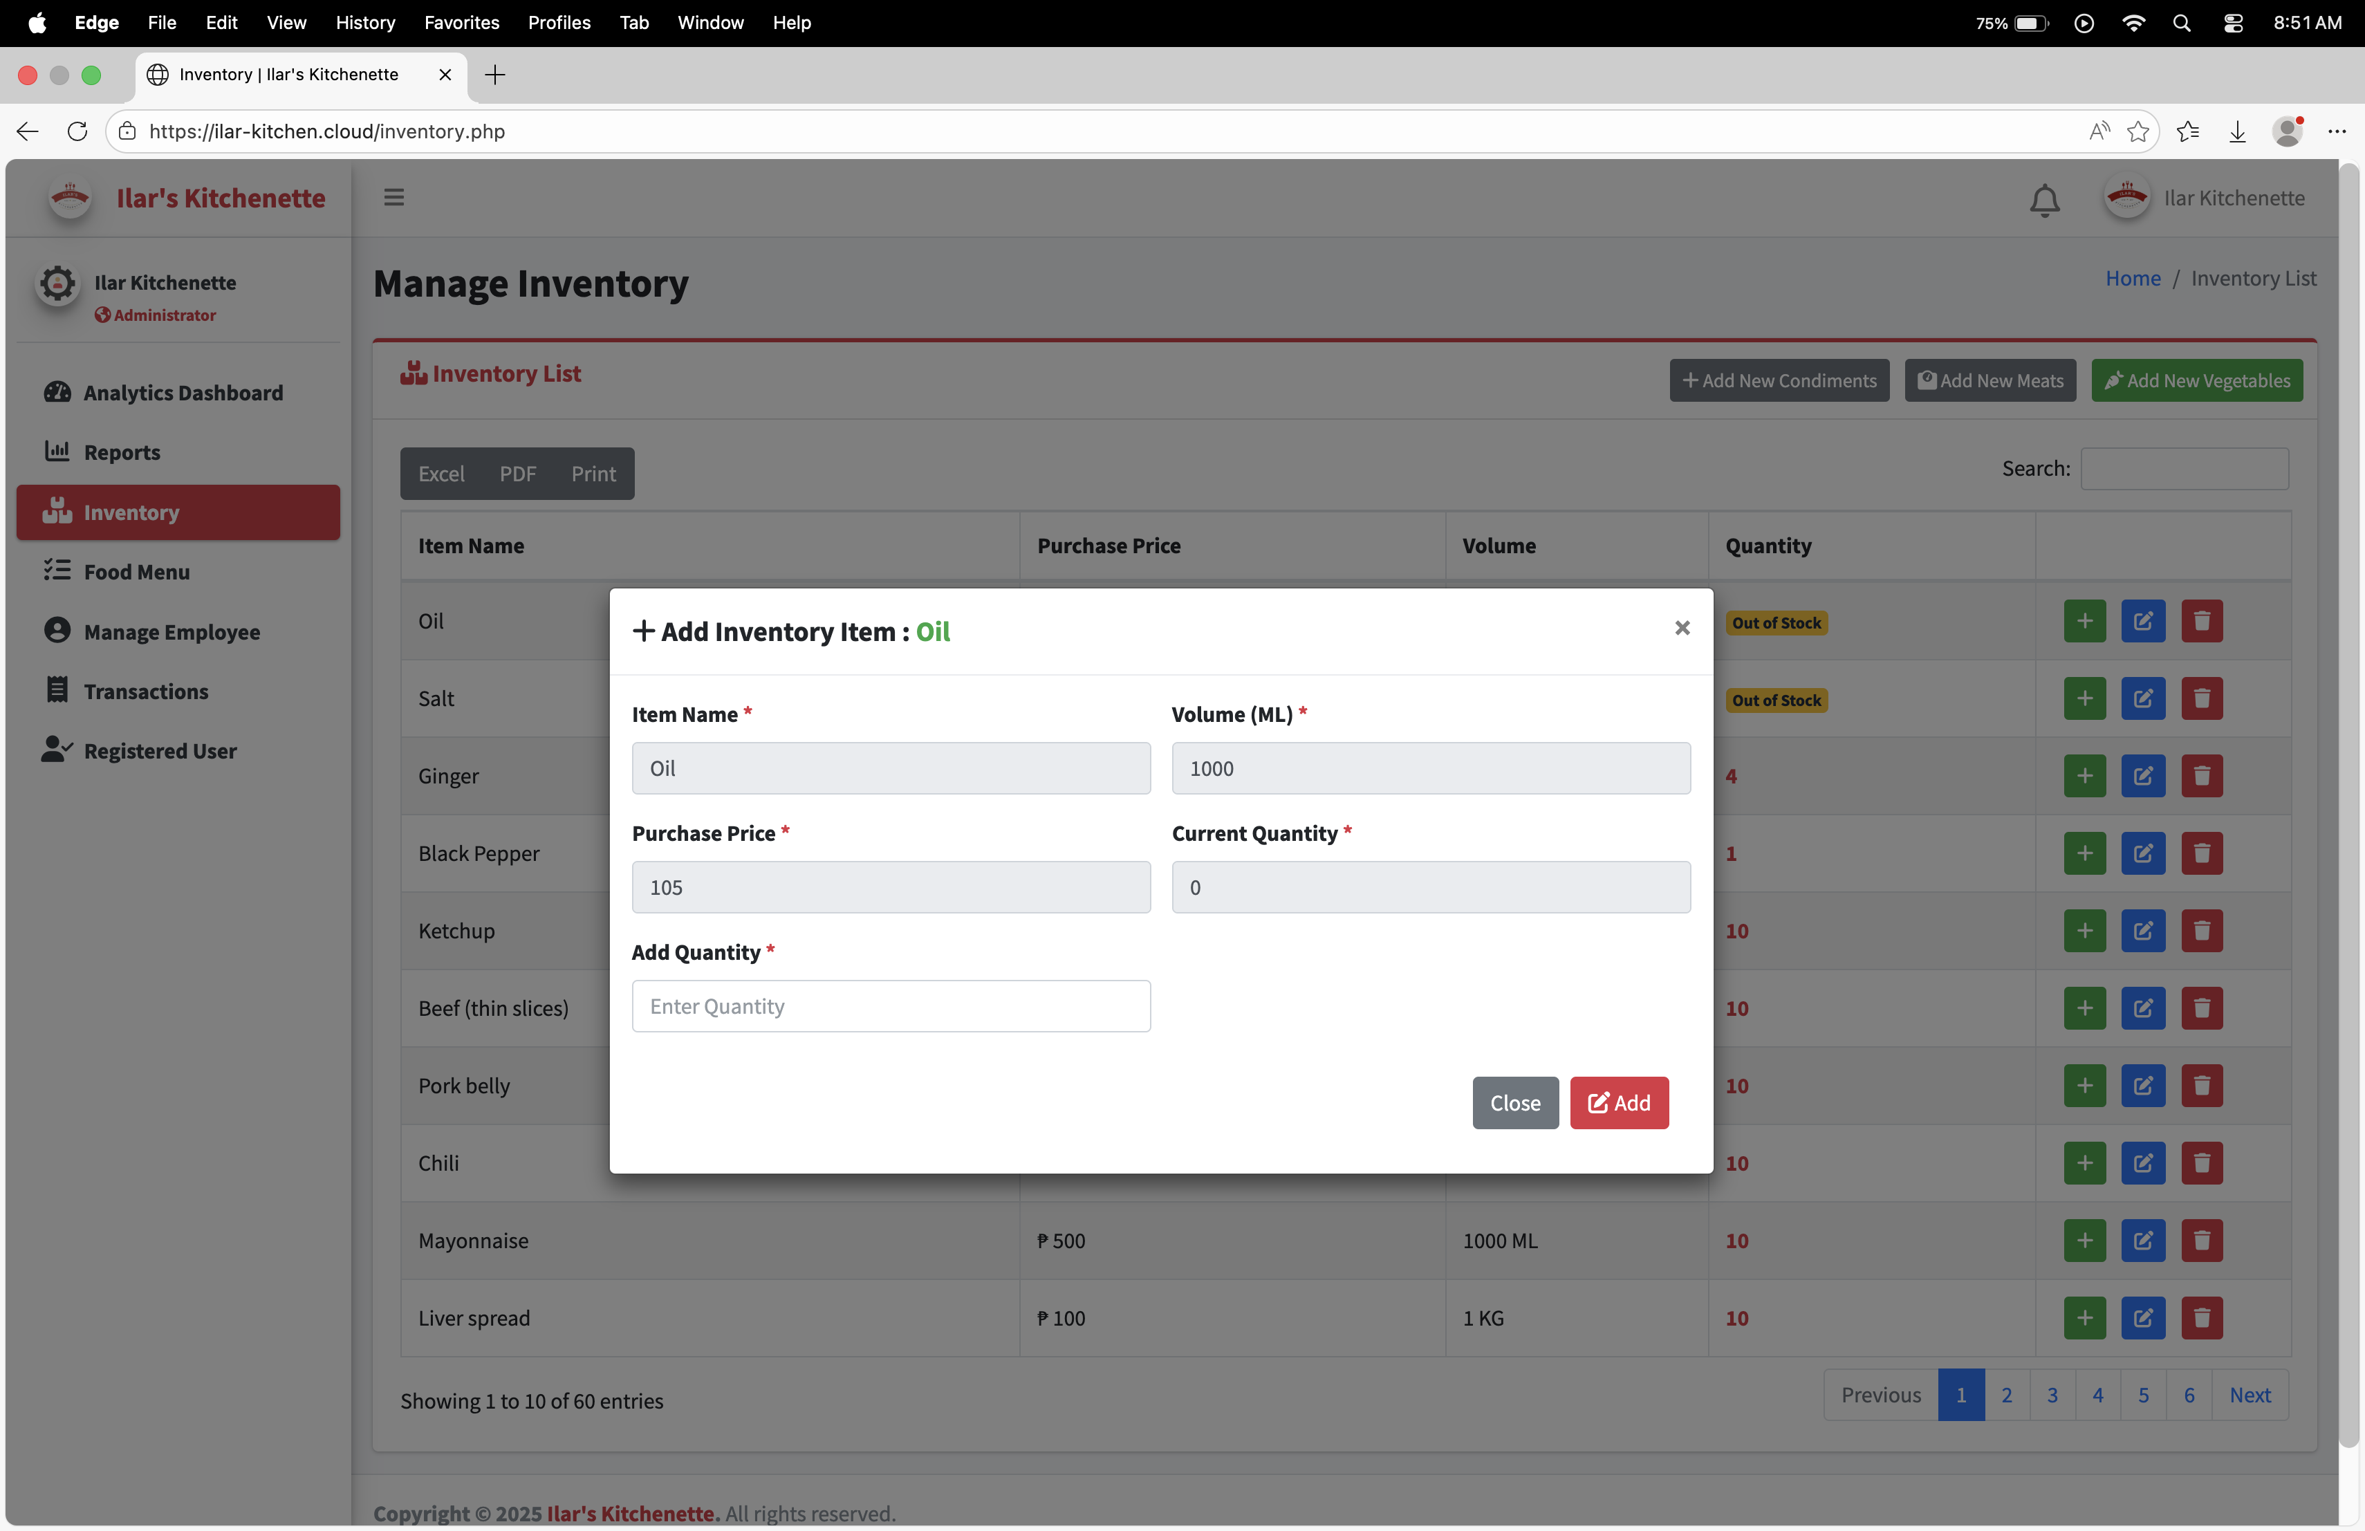Open the notifications bell icon

[x=2044, y=200]
